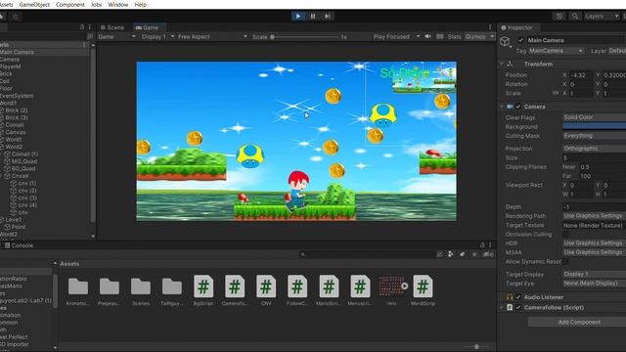This screenshot has width=626, height=352.
Task: Pause the running game
Action: [x=313, y=17]
